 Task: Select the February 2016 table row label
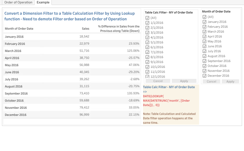(x=15, y=44)
